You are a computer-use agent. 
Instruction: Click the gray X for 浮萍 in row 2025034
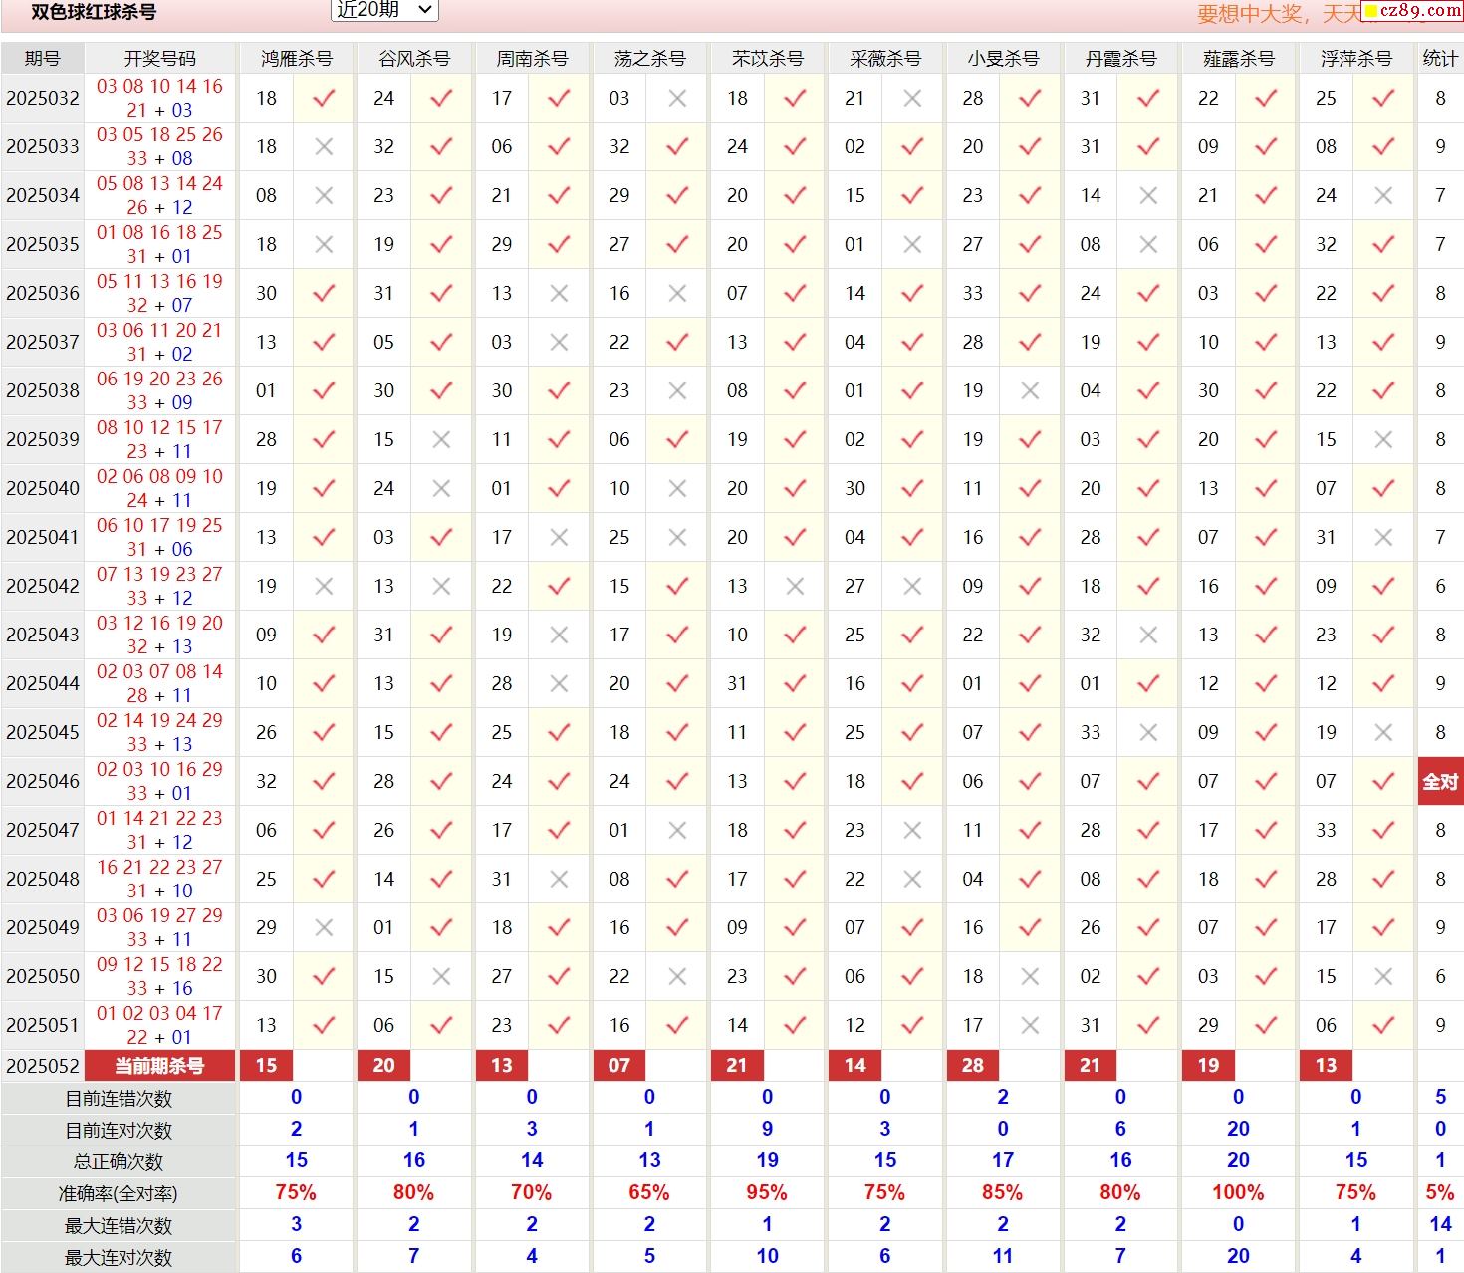(x=1383, y=195)
